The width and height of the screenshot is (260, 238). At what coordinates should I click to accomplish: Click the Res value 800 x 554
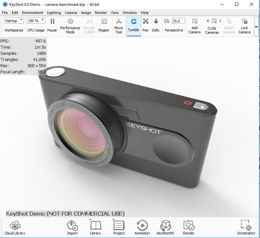pos(37,65)
